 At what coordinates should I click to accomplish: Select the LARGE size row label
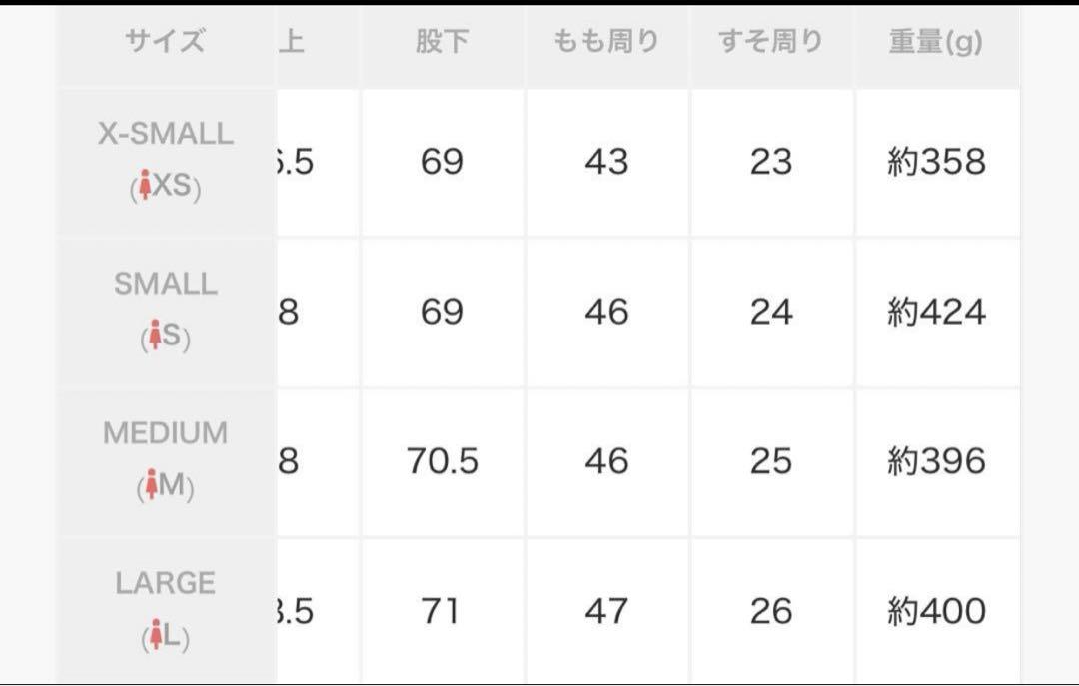pyautogui.click(x=166, y=611)
